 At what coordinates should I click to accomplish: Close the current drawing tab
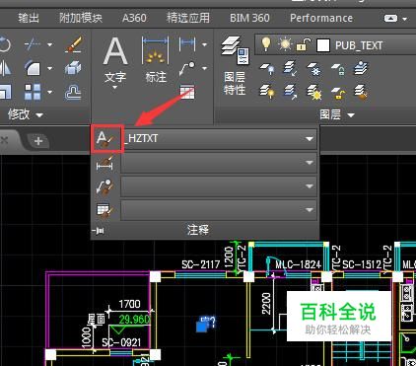(4, 140)
